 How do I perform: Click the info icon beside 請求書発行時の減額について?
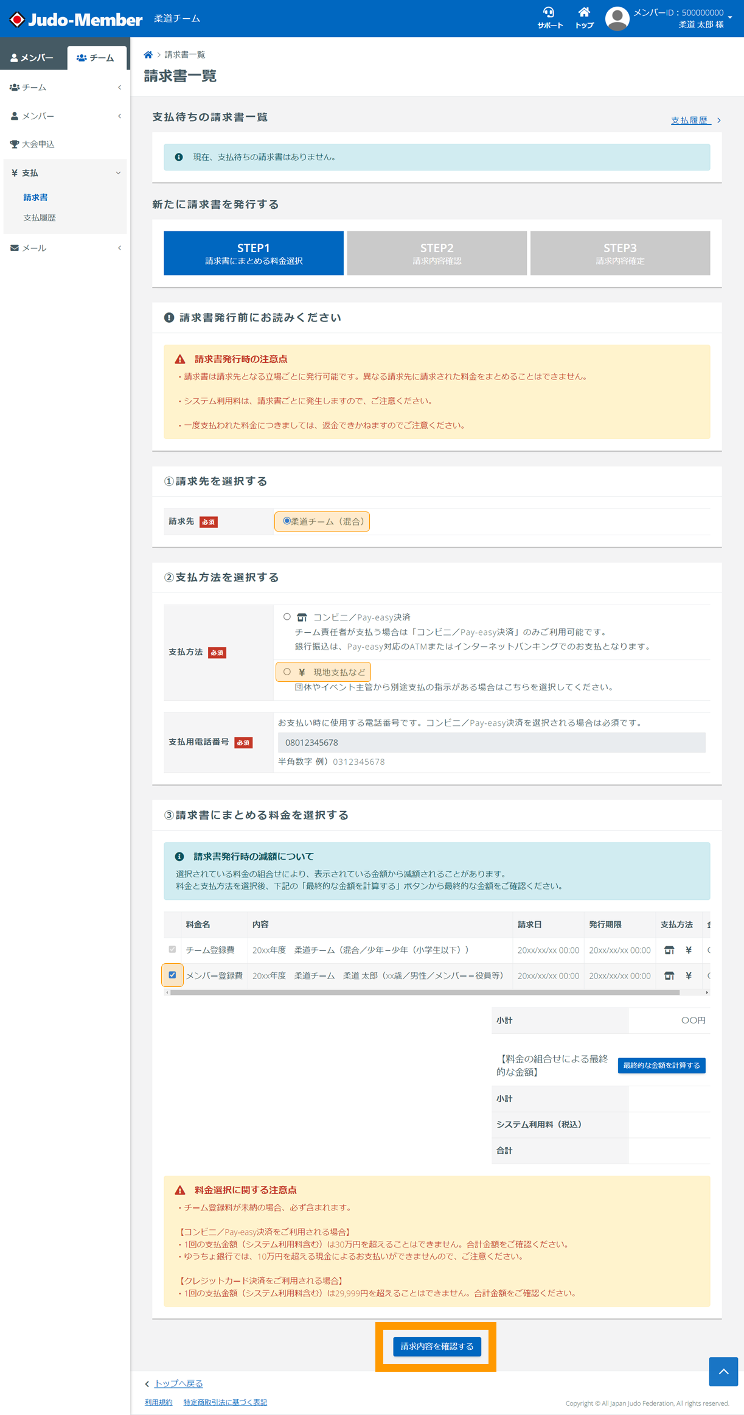tap(179, 857)
